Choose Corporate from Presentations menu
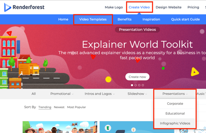 (x=175, y=103)
